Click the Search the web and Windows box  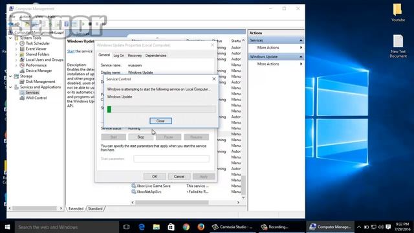coord(67,227)
